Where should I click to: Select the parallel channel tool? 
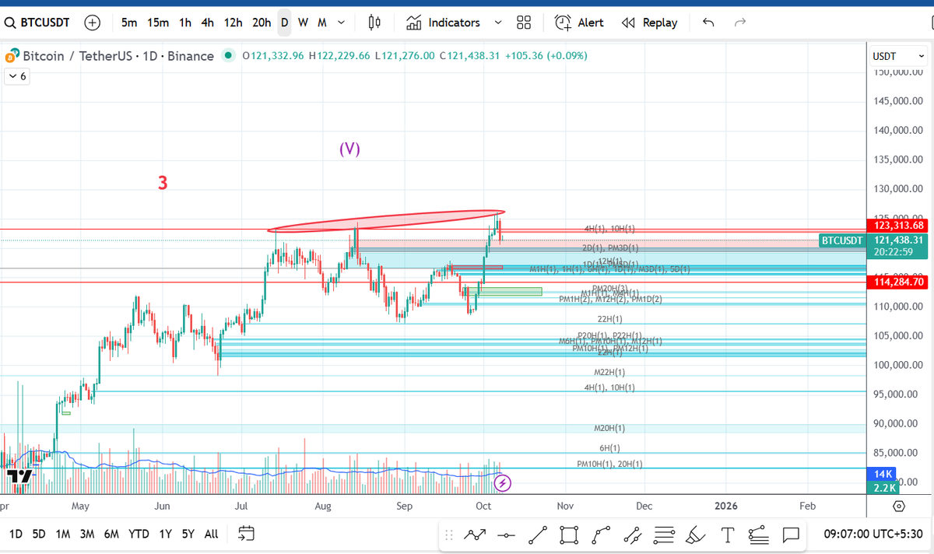click(633, 535)
